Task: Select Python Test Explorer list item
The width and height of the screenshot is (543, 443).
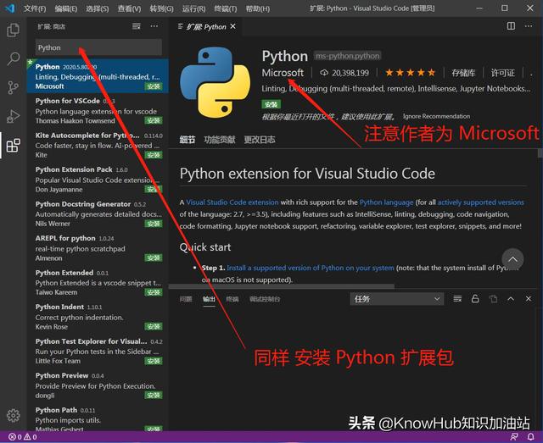Action: click(x=98, y=351)
